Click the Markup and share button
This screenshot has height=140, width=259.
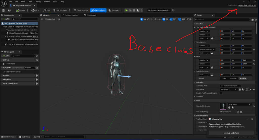(231, 133)
